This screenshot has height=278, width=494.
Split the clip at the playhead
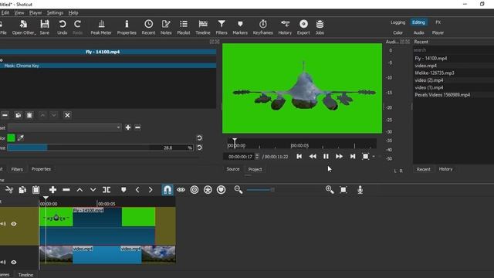107,190
